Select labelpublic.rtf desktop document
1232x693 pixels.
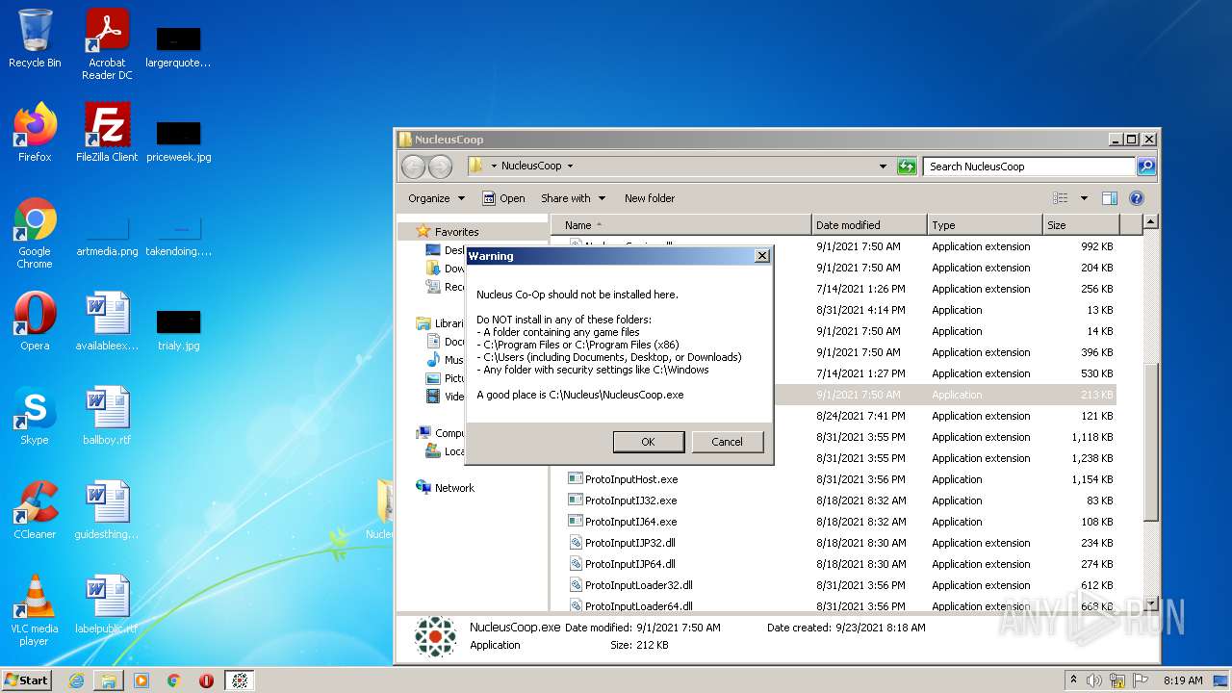(107, 604)
